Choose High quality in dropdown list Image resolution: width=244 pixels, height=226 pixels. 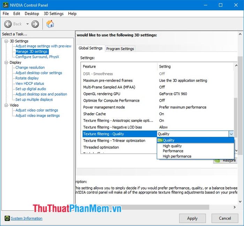196,146
